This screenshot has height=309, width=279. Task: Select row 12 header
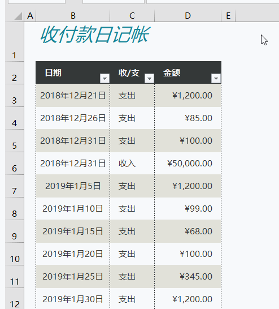(x=14, y=299)
